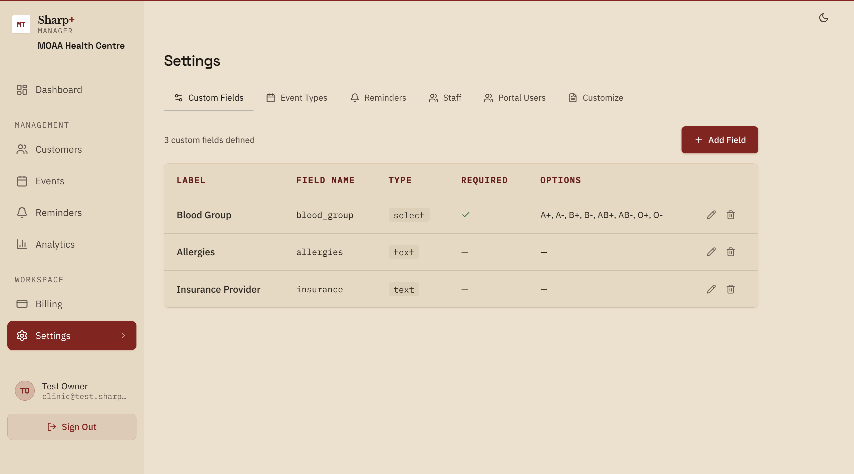Remove the Insurance Provider field
This screenshot has height=474, width=854.
click(731, 289)
